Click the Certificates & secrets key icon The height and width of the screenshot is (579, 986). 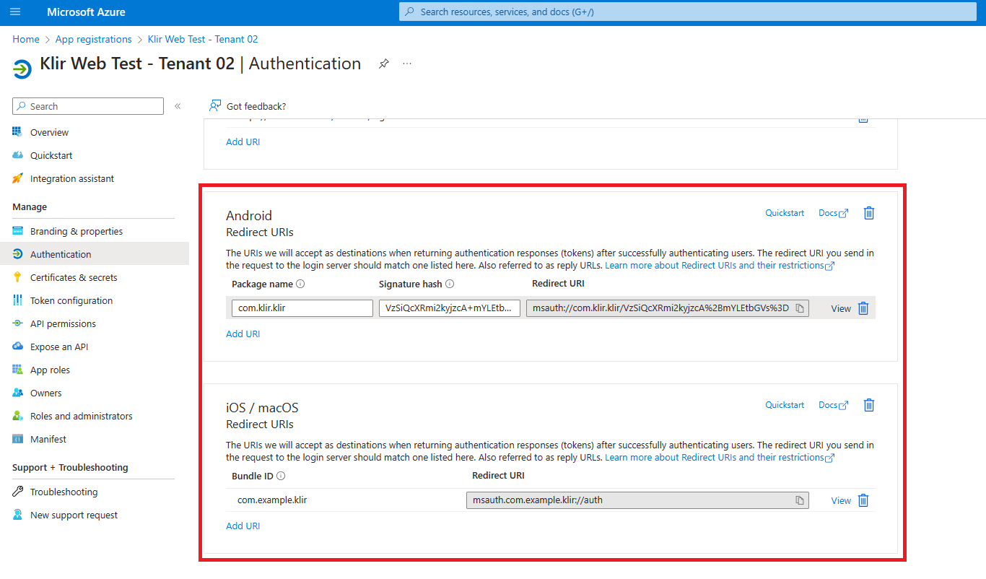click(x=17, y=277)
